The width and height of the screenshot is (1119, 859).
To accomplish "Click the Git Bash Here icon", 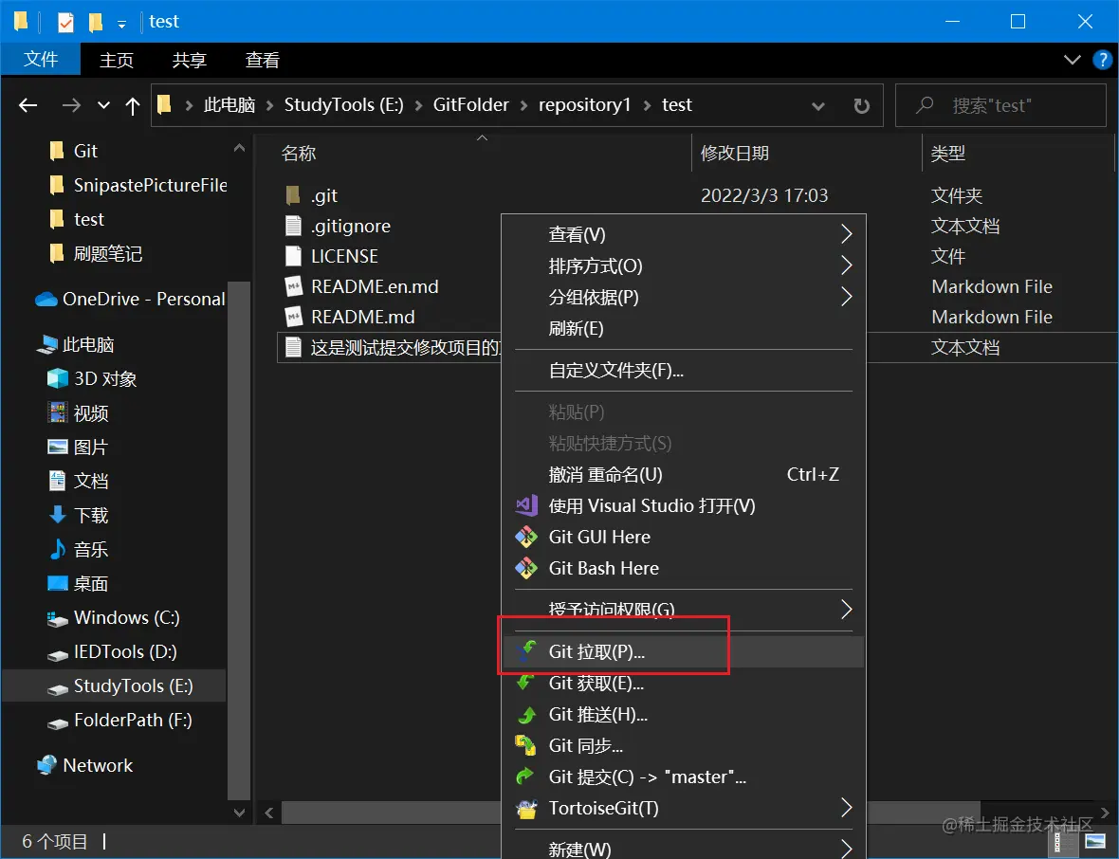I will coord(526,568).
